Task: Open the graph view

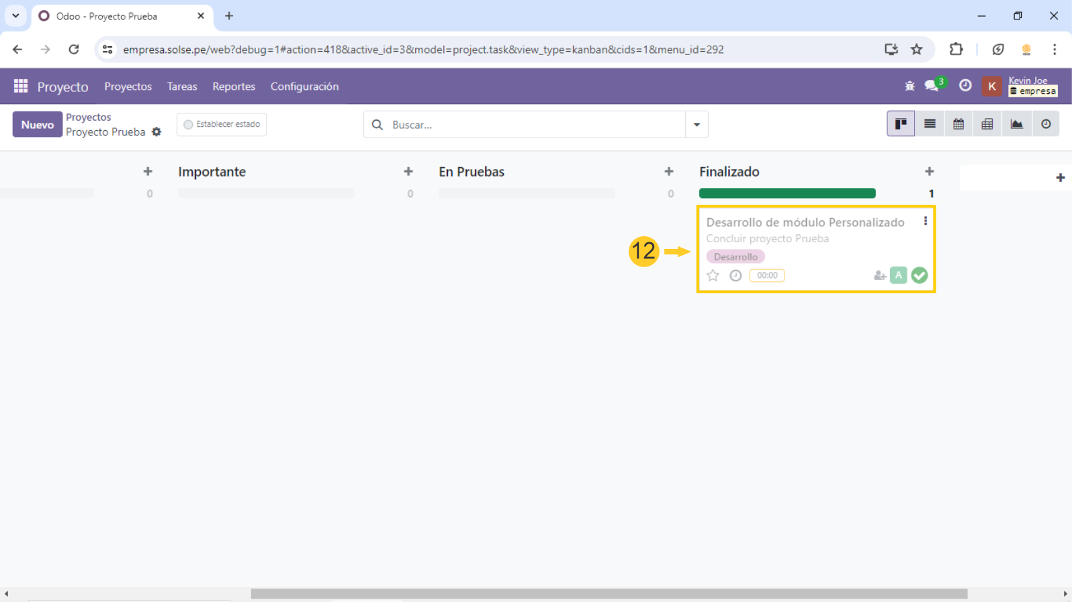Action: pos(1016,124)
